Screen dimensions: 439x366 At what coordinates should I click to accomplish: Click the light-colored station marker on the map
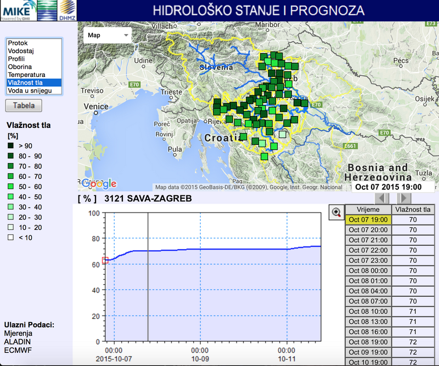coord(282,134)
